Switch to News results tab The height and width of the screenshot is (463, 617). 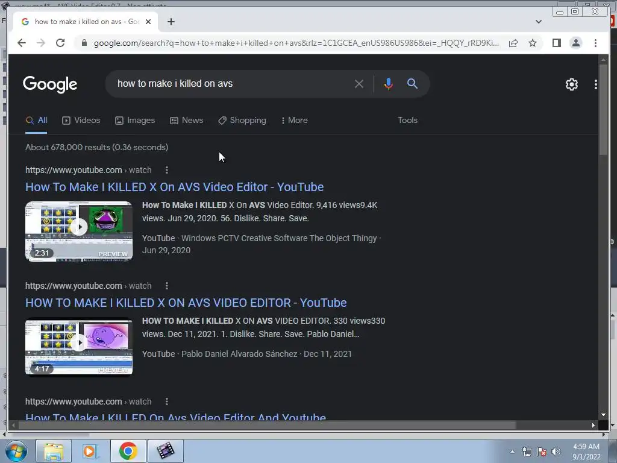(x=187, y=121)
